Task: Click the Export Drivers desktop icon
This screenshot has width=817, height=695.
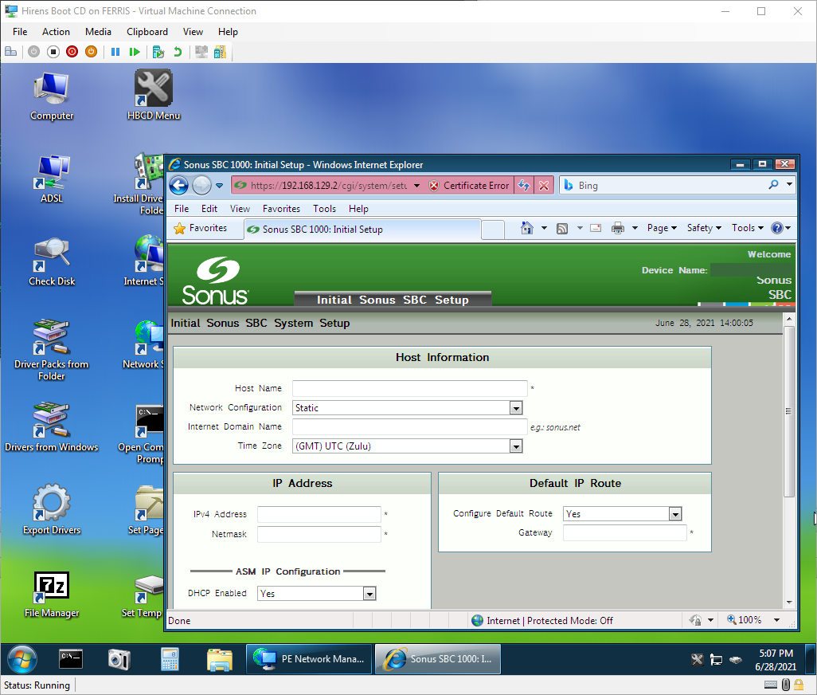Action: (x=52, y=510)
